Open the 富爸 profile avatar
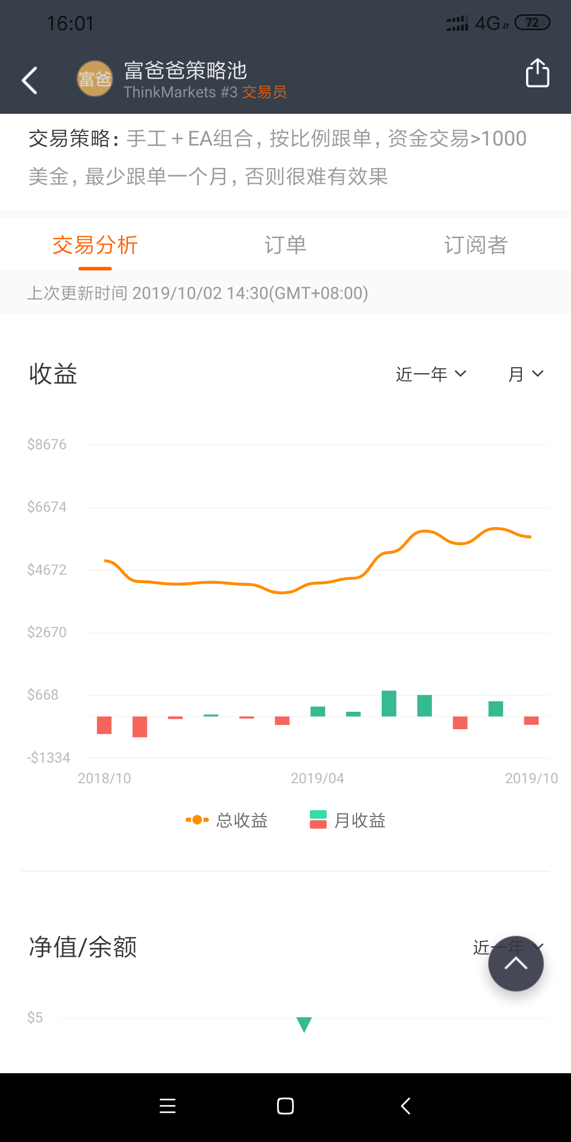This screenshot has height=1142, width=571. click(95, 79)
